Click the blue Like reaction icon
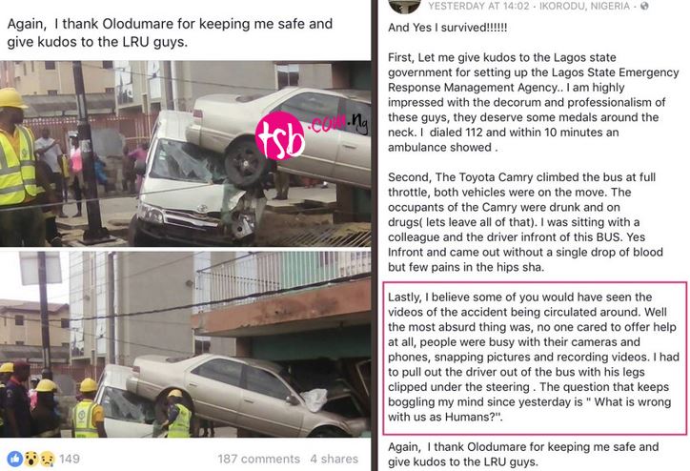The image size is (690, 471). pyautogui.click(x=14, y=459)
